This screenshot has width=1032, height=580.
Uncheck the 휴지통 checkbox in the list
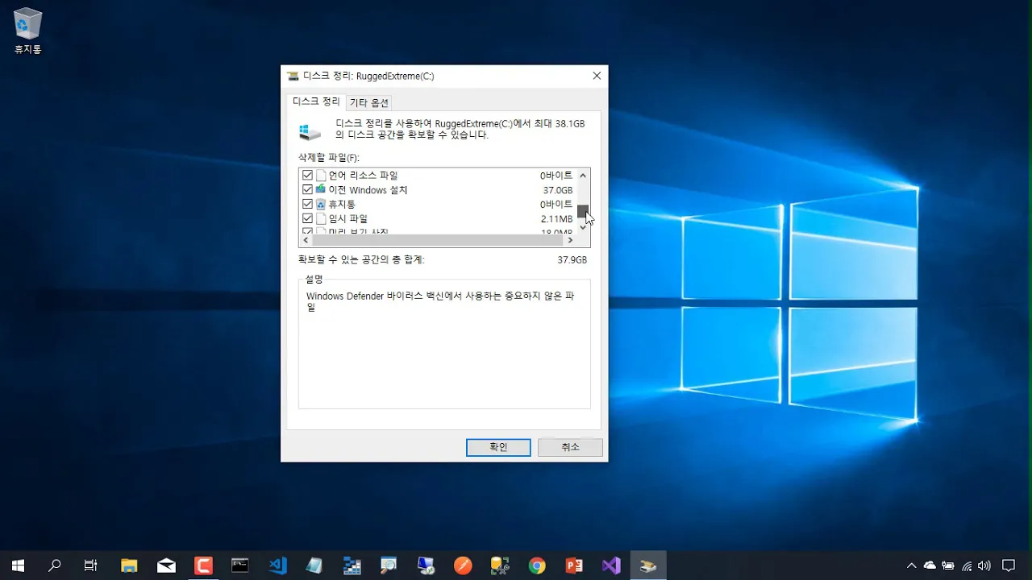[307, 204]
